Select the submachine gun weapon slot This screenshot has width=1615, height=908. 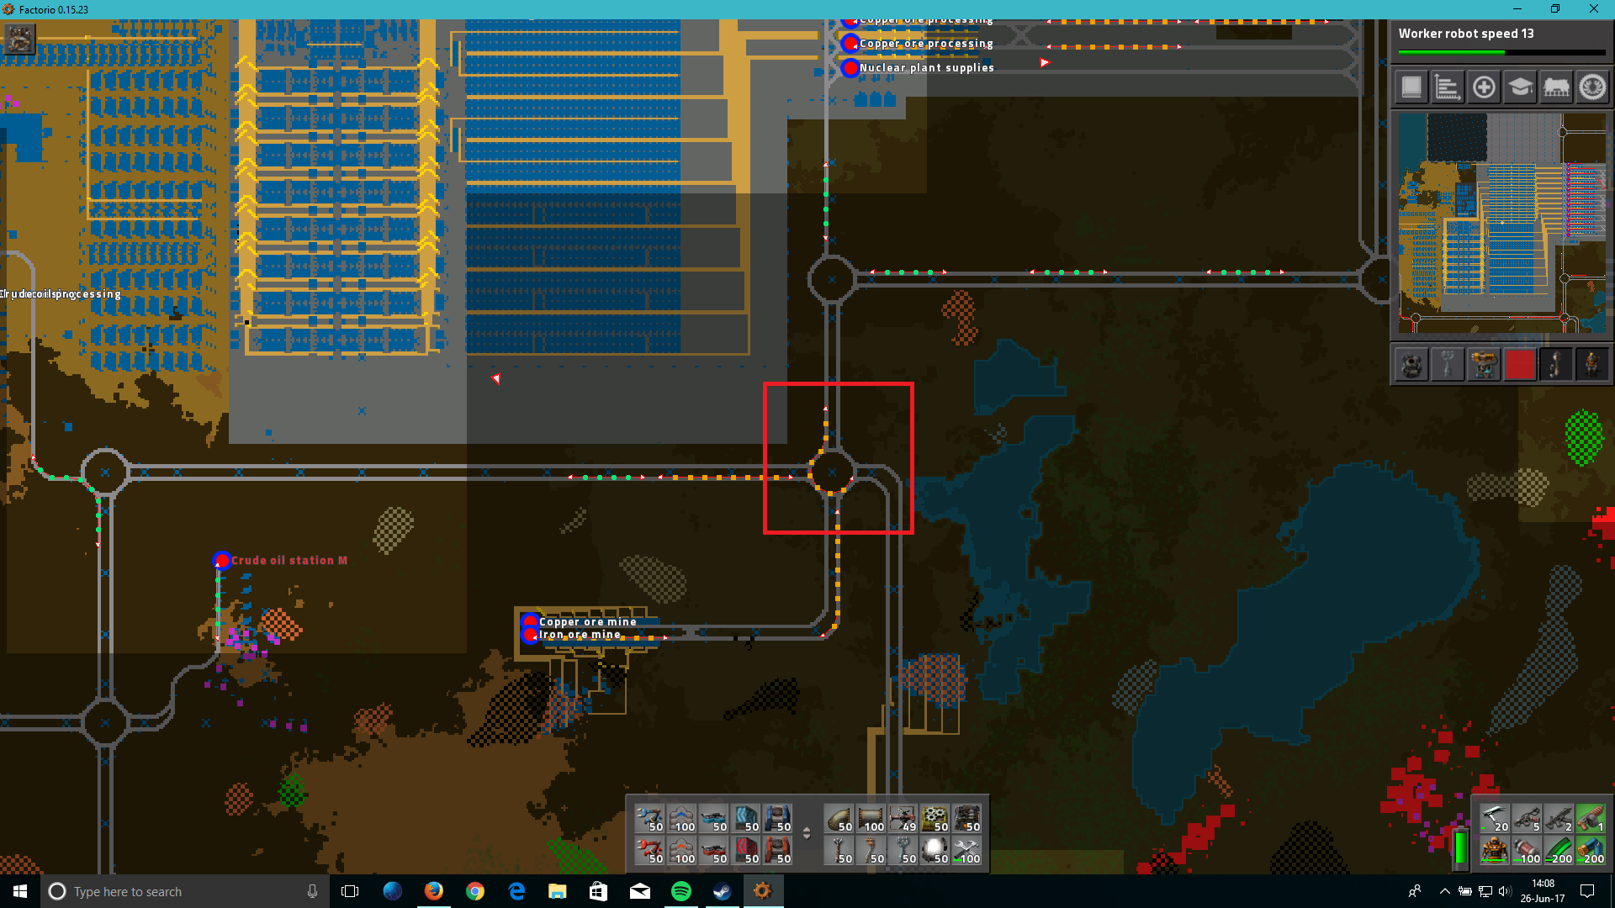[x=1558, y=818]
